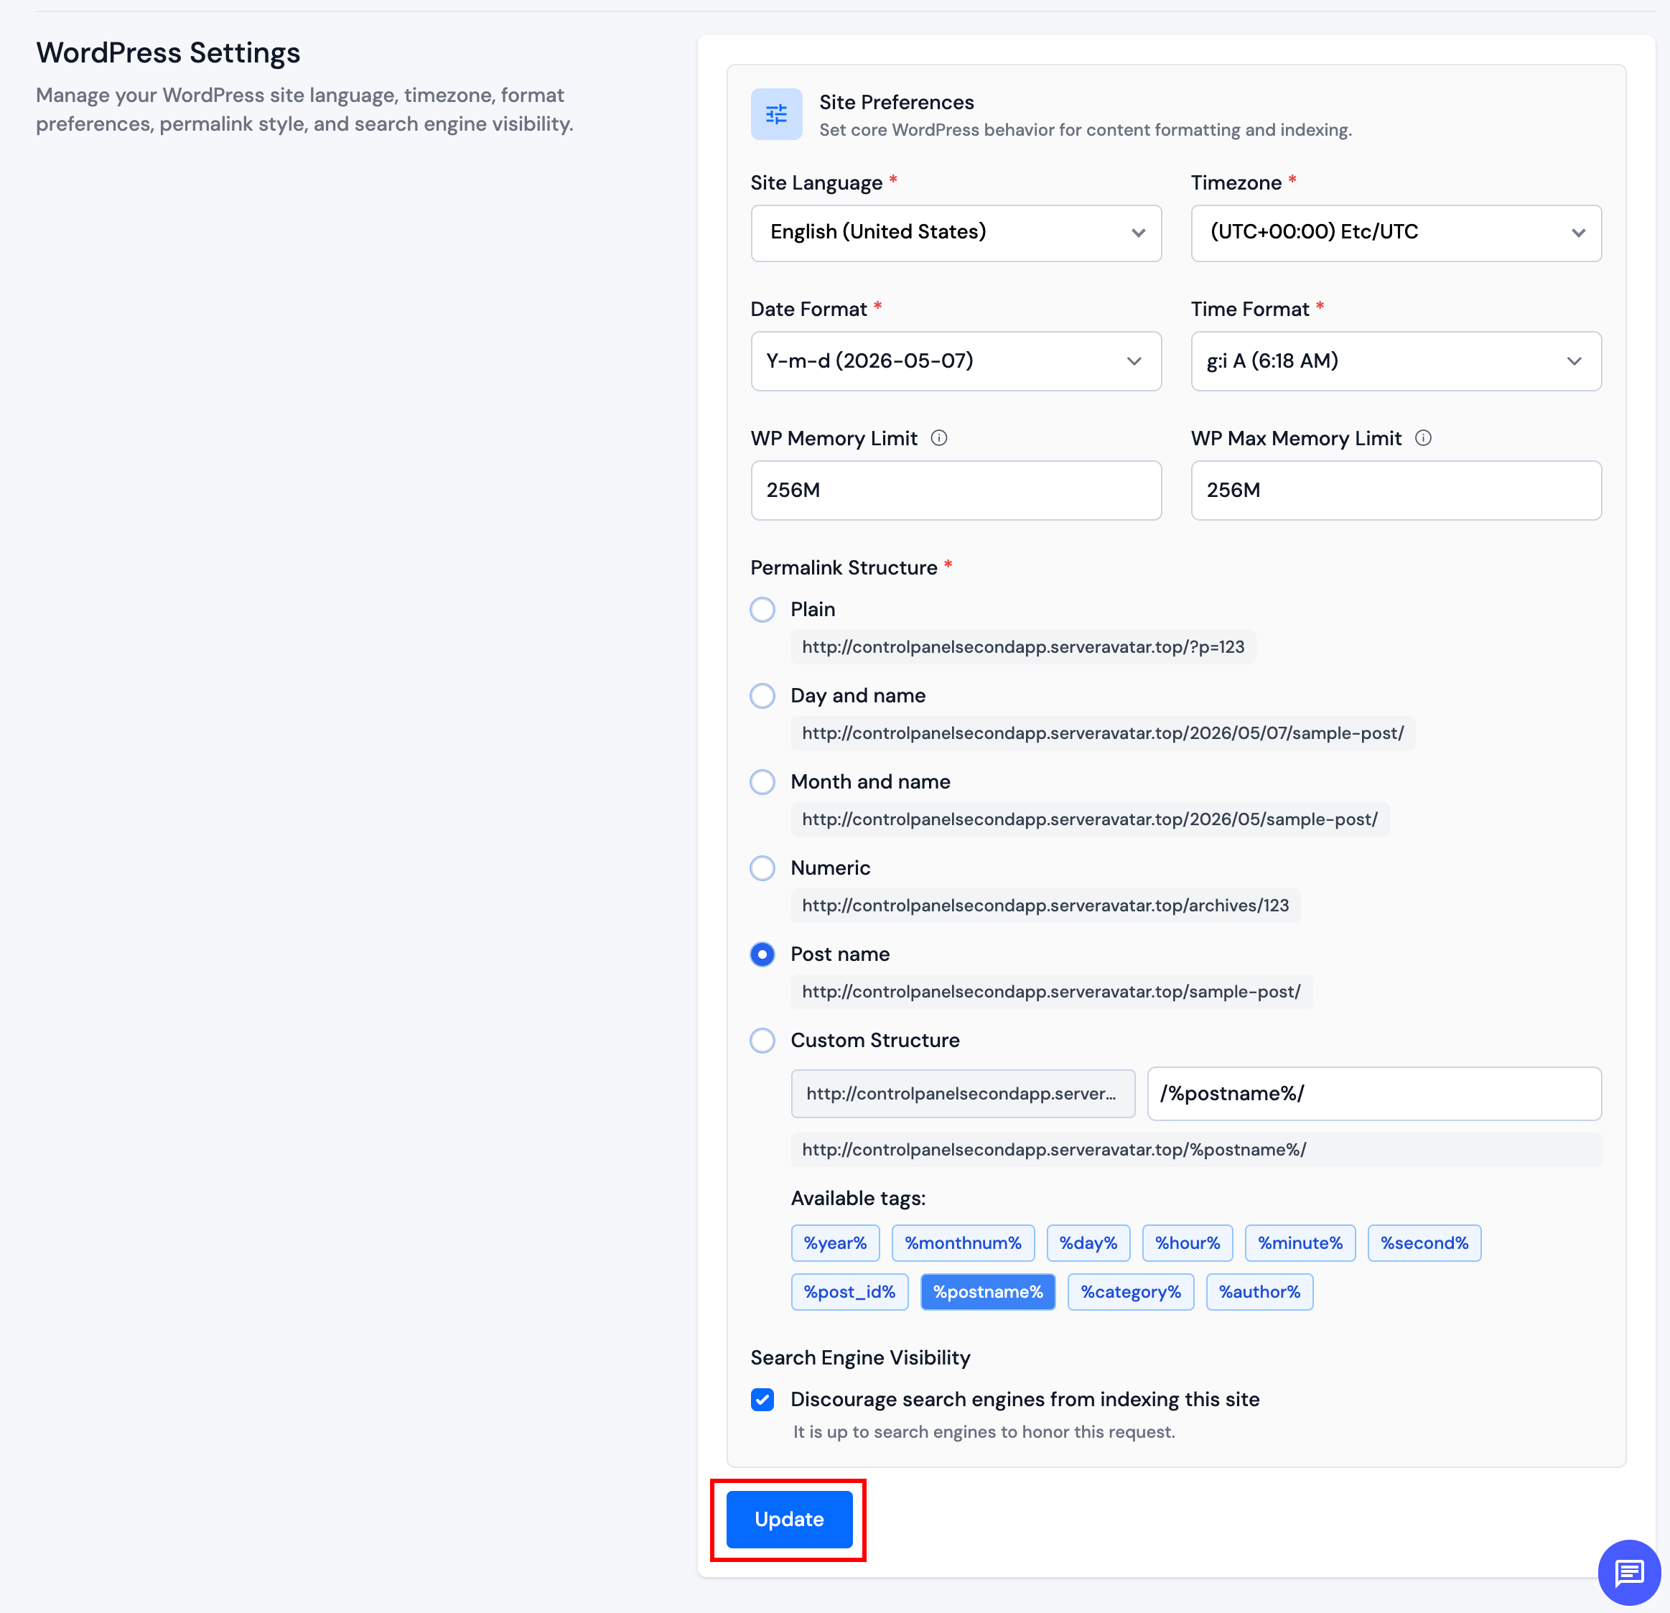Insert the %second% tag

point(1424,1243)
